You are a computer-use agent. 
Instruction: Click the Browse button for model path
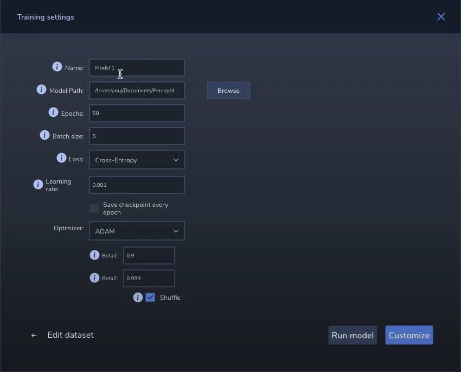point(228,91)
